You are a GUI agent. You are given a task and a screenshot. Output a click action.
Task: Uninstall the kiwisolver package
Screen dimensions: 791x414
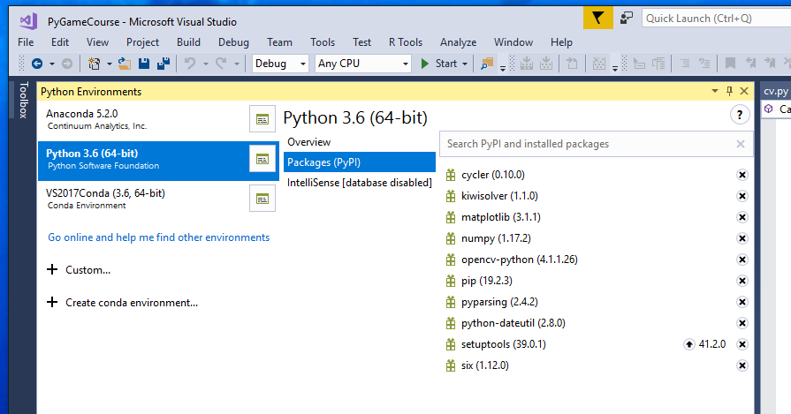pyautogui.click(x=742, y=196)
